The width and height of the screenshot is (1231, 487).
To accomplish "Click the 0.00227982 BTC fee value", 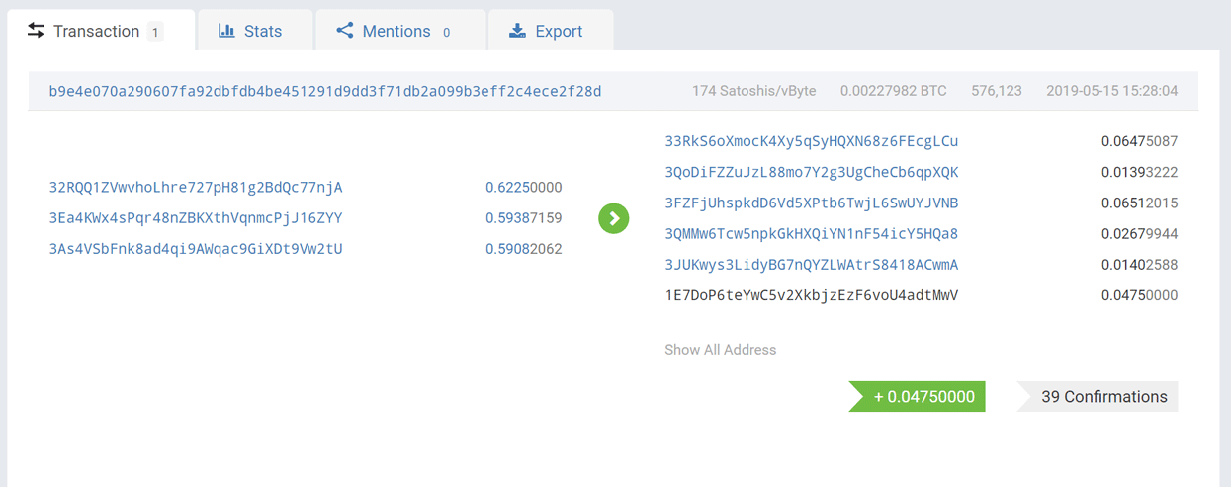I will tap(894, 91).
